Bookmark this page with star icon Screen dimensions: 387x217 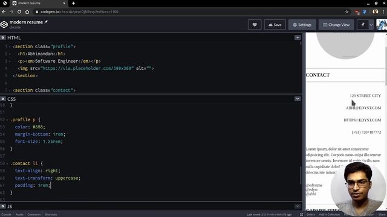click(346, 11)
